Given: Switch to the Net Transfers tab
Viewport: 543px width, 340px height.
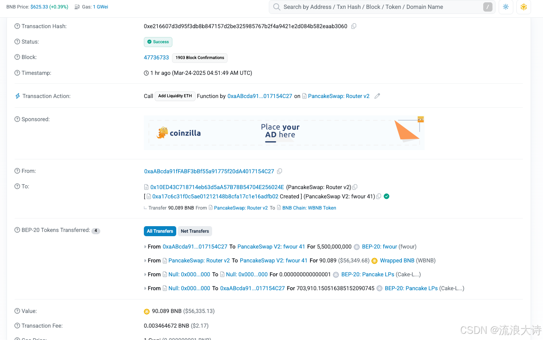Looking at the screenshot, I should (195, 231).
